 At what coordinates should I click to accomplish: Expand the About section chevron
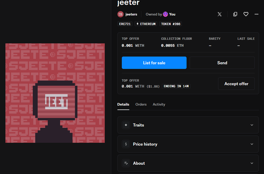pyautogui.click(x=252, y=163)
